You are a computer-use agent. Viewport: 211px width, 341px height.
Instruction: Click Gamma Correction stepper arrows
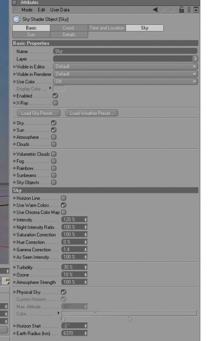point(85,249)
